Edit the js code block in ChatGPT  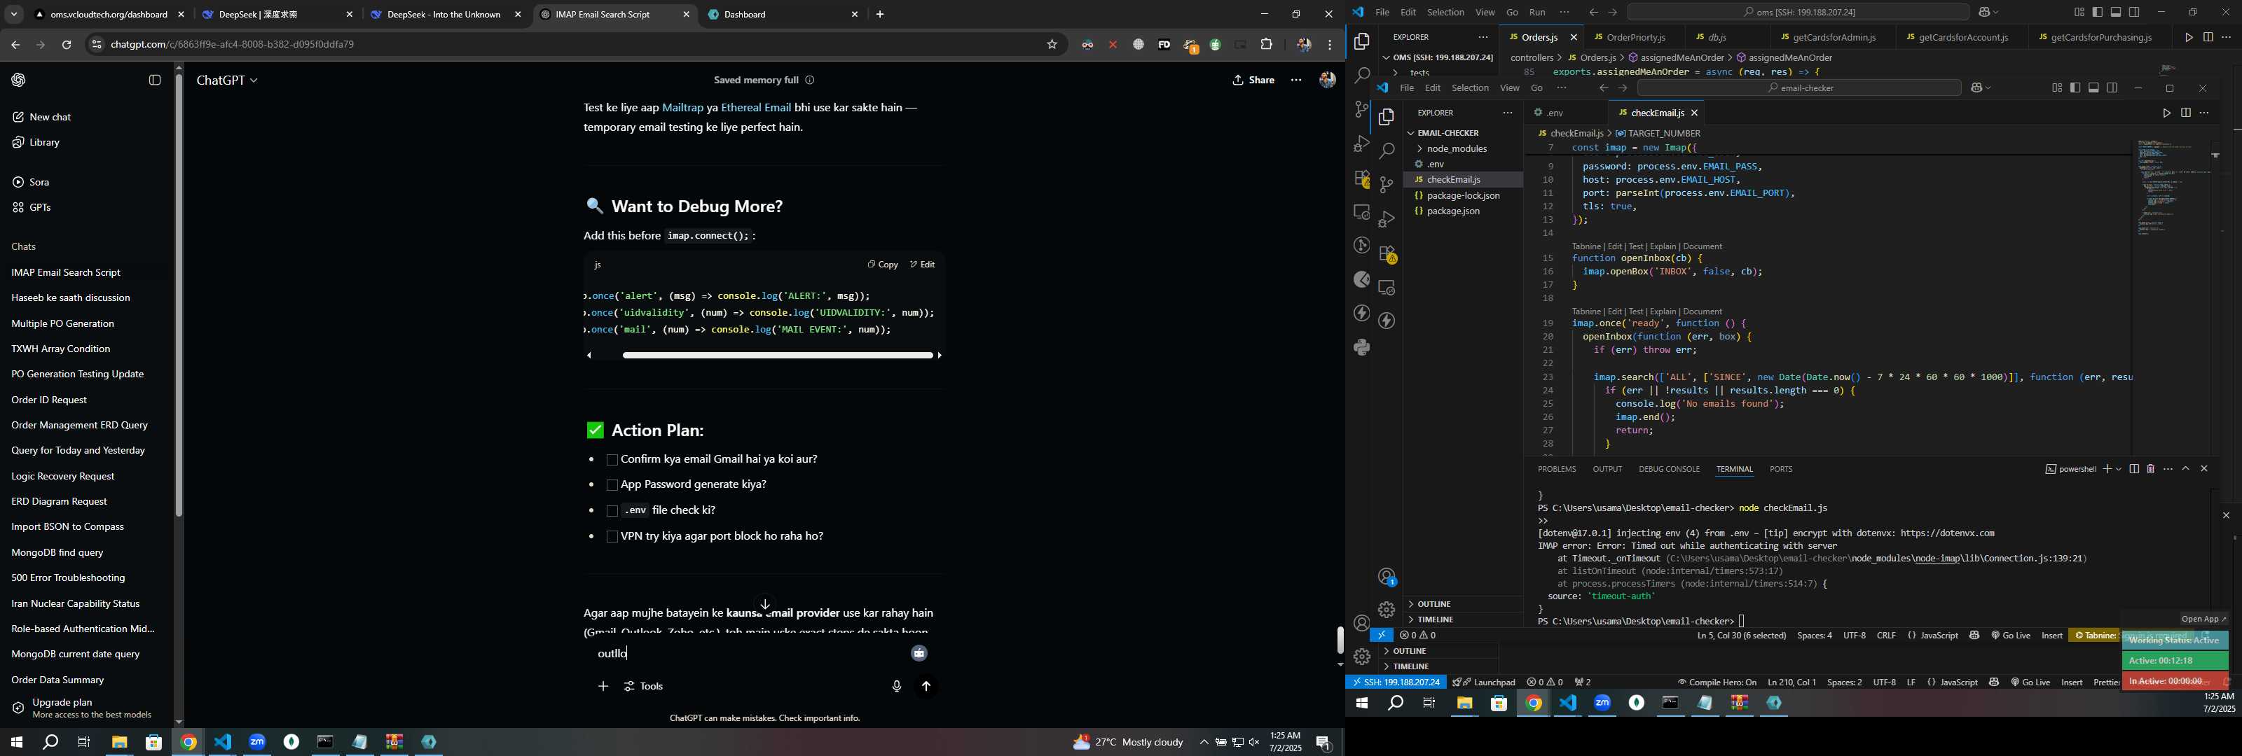pyautogui.click(x=923, y=265)
